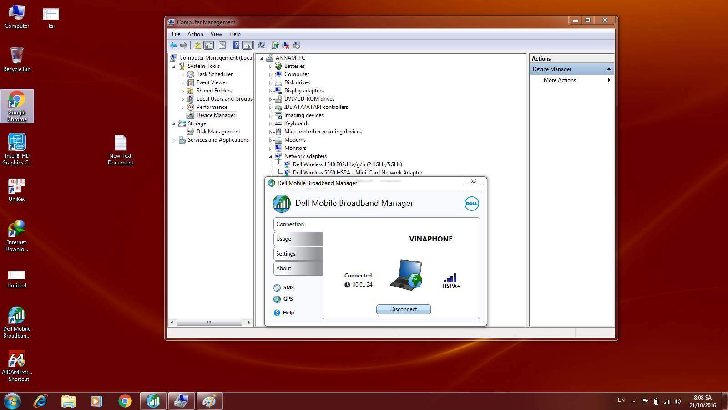Select the Disk drives category
The image size is (728, 410).
pos(297,82)
